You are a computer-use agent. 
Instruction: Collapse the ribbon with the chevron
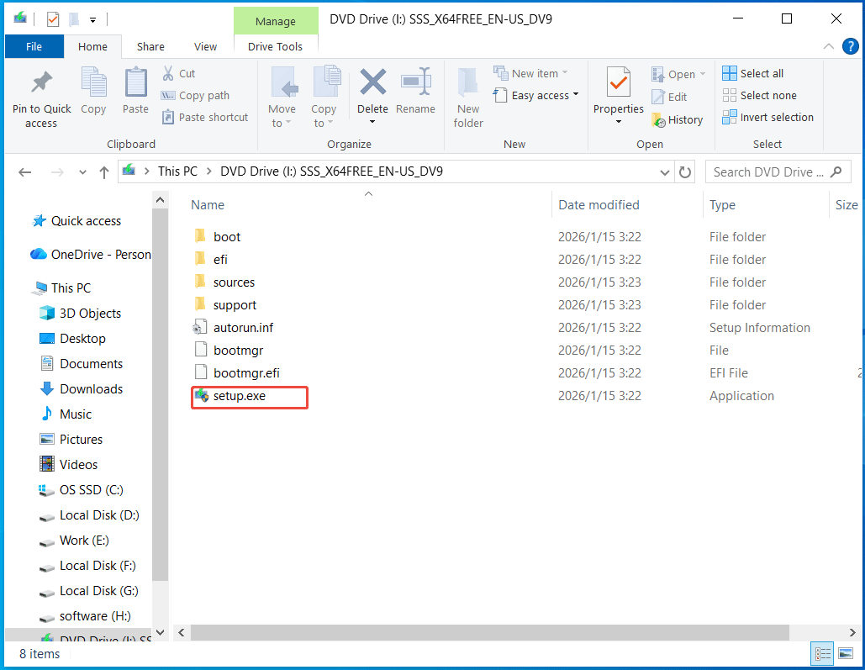point(828,46)
